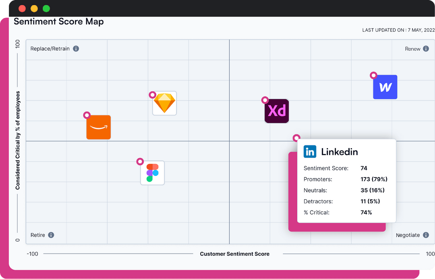Select the Figma app icon

point(152,173)
